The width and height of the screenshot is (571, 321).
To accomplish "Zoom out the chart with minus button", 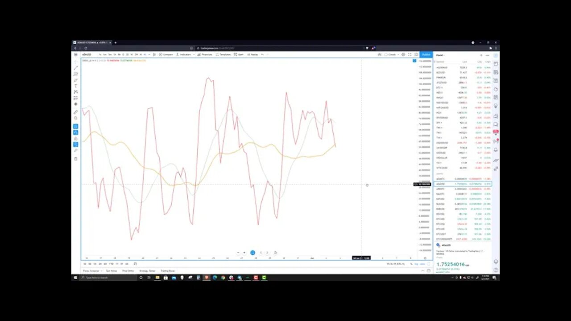I will tap(238, 253).
